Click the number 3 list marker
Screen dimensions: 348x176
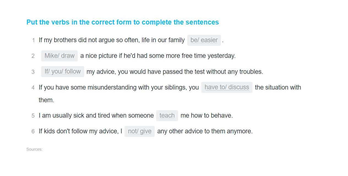[x=33, y=72]
